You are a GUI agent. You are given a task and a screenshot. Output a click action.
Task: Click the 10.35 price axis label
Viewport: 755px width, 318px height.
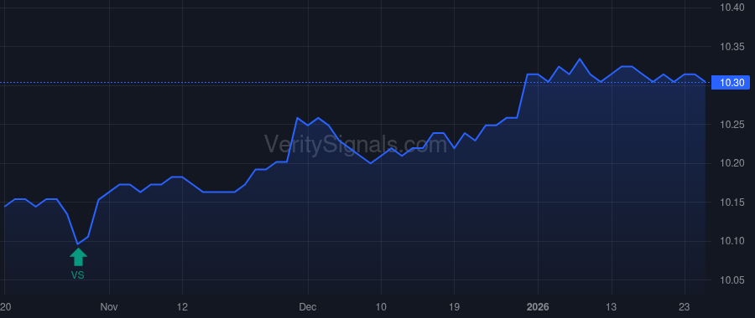(x=732, y=47)
